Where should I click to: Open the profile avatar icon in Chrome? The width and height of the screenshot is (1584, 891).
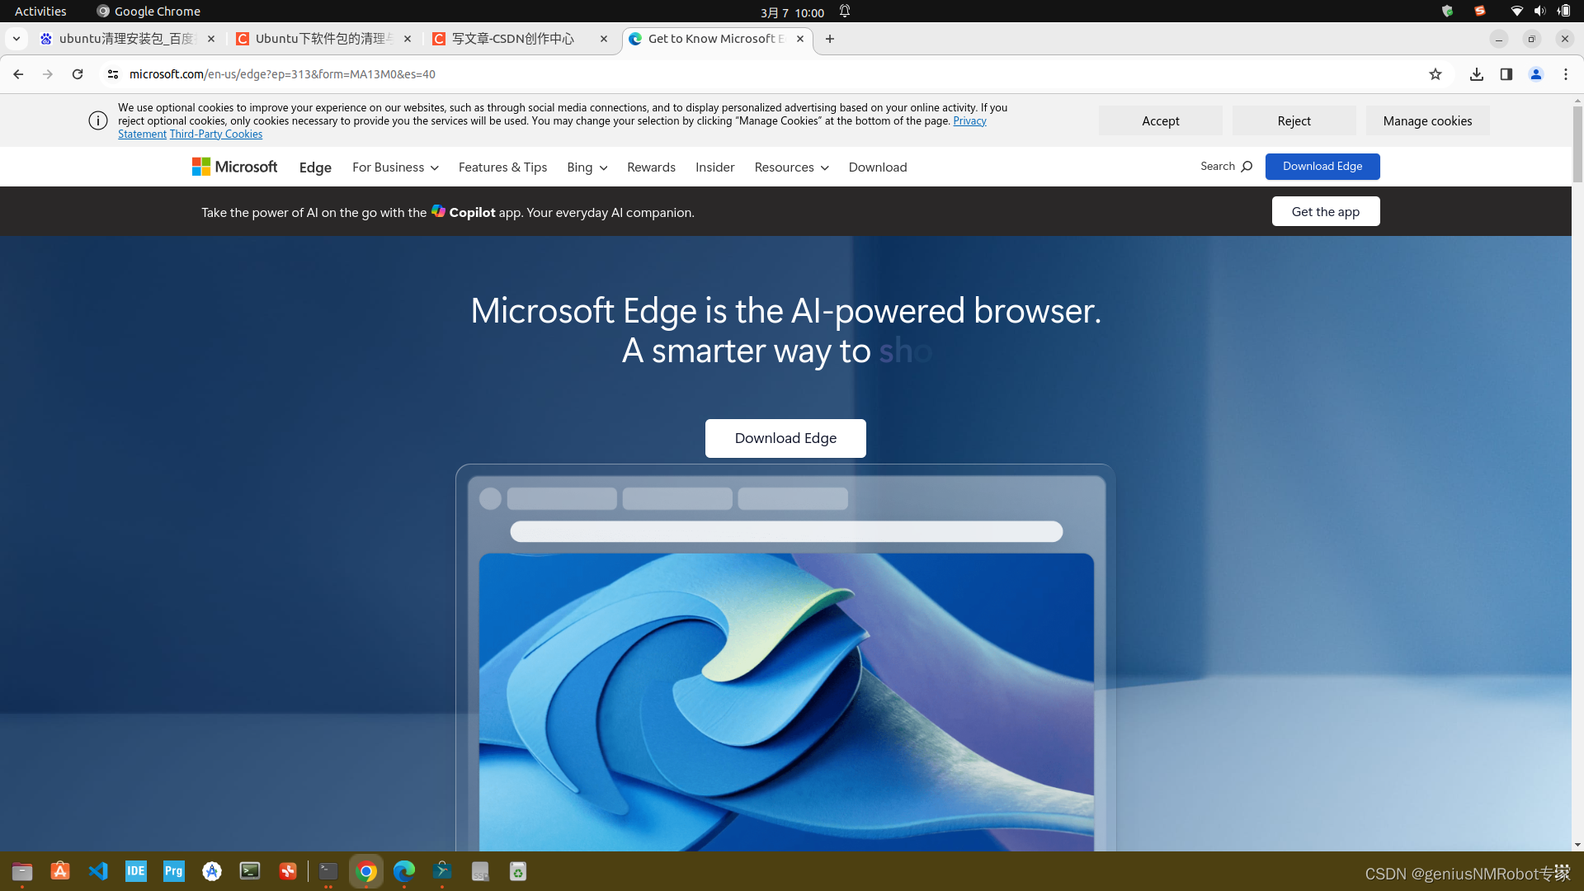pos(1536,73)
